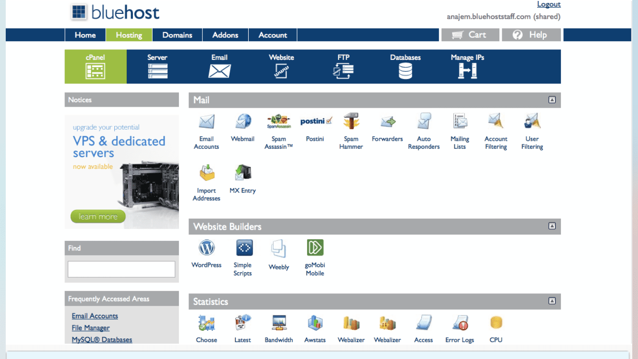This screenshot has height=359, width=638.
Task: Collapse the Statistics section
Action: pos(552,301)
